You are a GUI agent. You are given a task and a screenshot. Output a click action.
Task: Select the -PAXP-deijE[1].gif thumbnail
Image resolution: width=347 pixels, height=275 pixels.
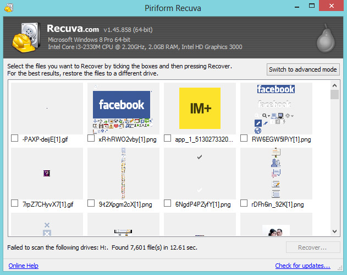coord(47,109)
